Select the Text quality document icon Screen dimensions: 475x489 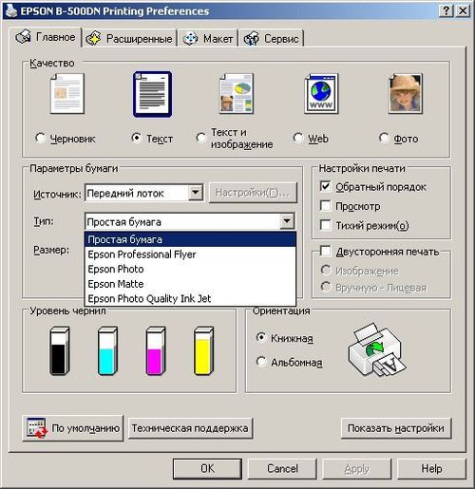(153, 94)
